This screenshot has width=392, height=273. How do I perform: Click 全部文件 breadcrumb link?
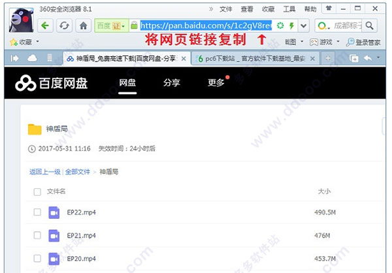[x=78, y=172]
